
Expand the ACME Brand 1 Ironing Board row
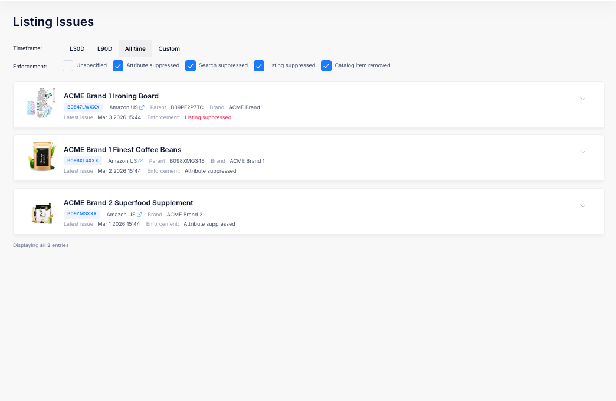[x=583, y=98]
